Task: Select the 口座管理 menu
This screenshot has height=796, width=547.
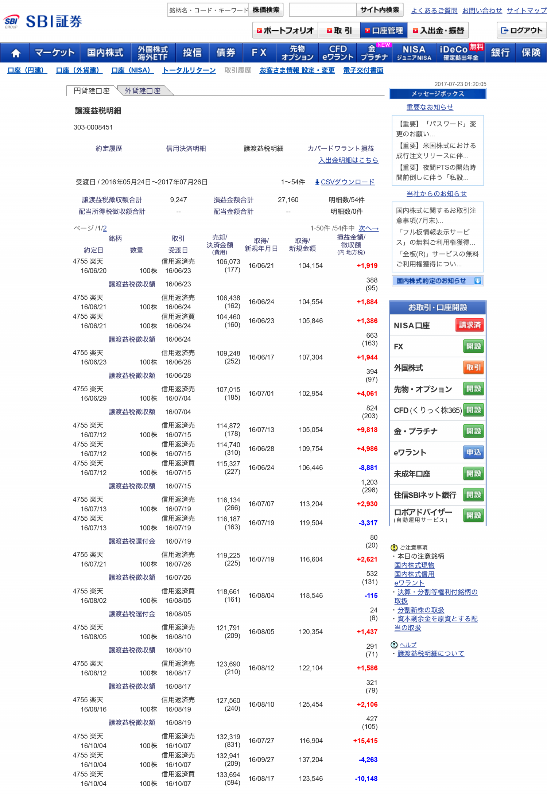Action: tap(384, 30)
